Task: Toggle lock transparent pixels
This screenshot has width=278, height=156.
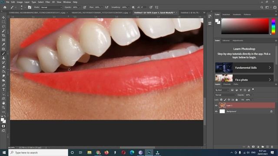Action: click(x=221, y=100)
